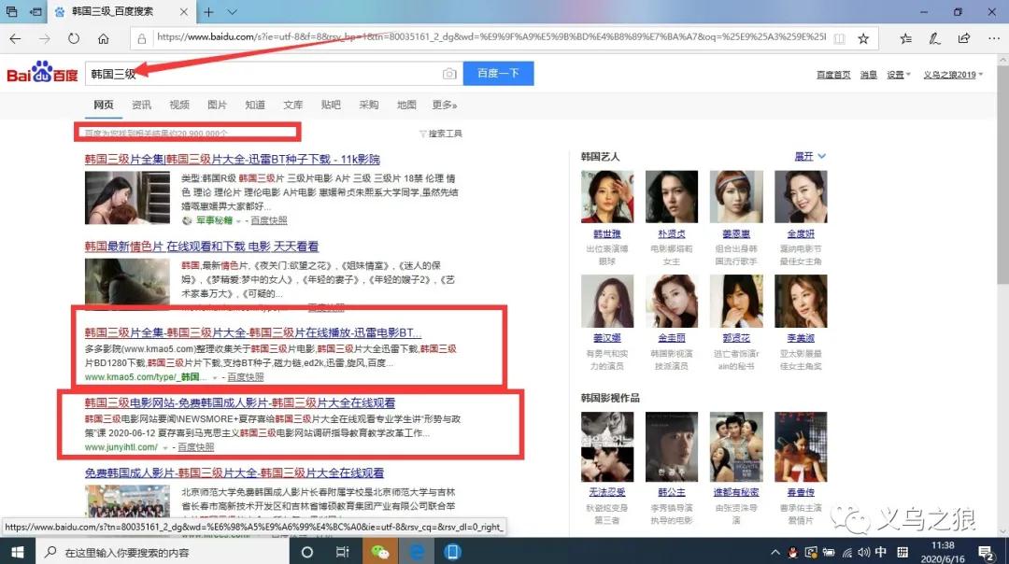Image resolution: width=1009 pixels, height=564 pixels.
Task: Click the Edge share icon
Action: [961, 38]
